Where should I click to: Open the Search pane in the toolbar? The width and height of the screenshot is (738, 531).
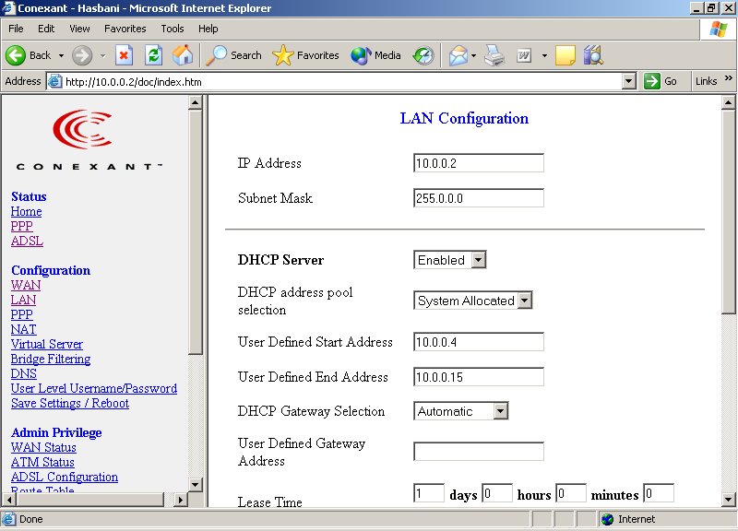pos(234,55)
